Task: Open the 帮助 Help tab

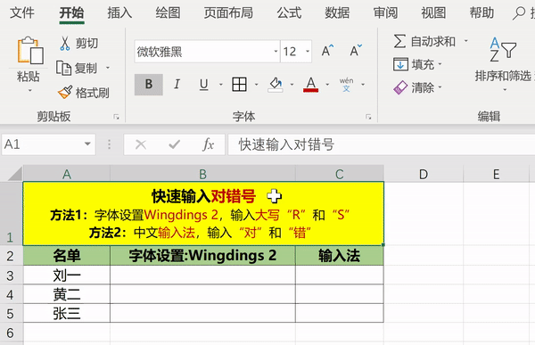Action: (x=481, y=13)
